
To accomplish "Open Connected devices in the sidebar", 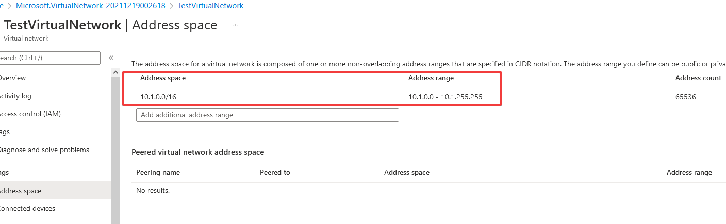I will tap(27, 209).
